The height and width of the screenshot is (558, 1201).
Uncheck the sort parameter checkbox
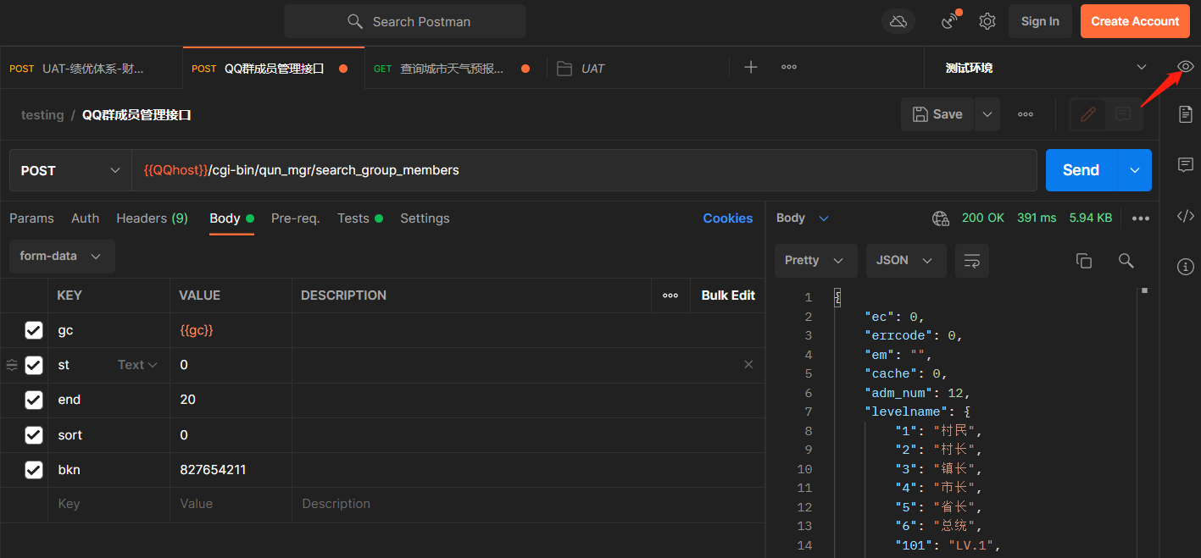34,434
